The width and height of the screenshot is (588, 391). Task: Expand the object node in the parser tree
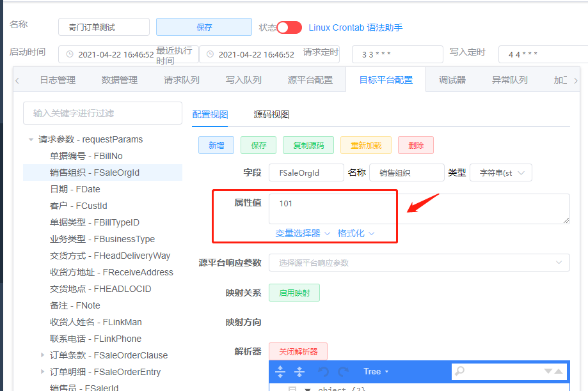pyautogui.click(x=308, y=388)
